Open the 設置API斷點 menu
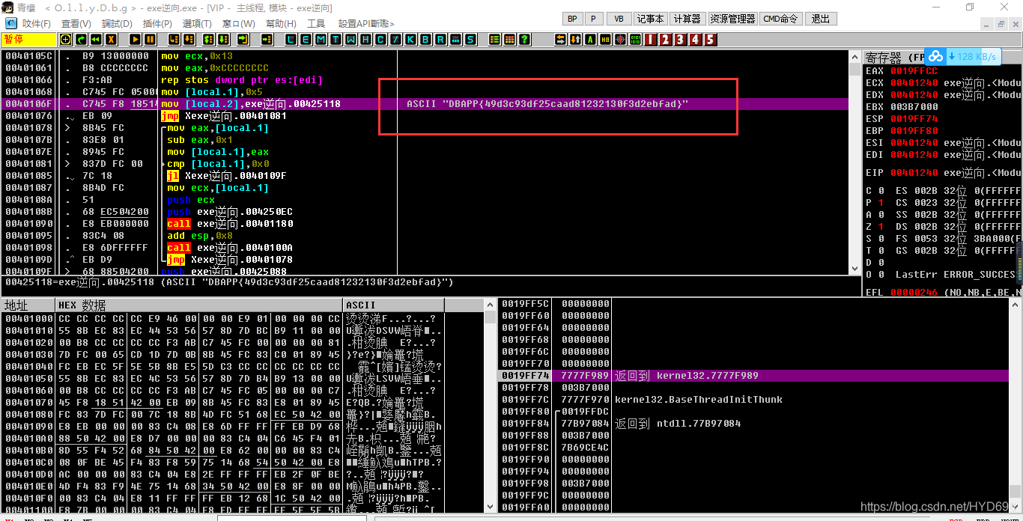This screenshot has width=1023, height=521. pos(366,23)
